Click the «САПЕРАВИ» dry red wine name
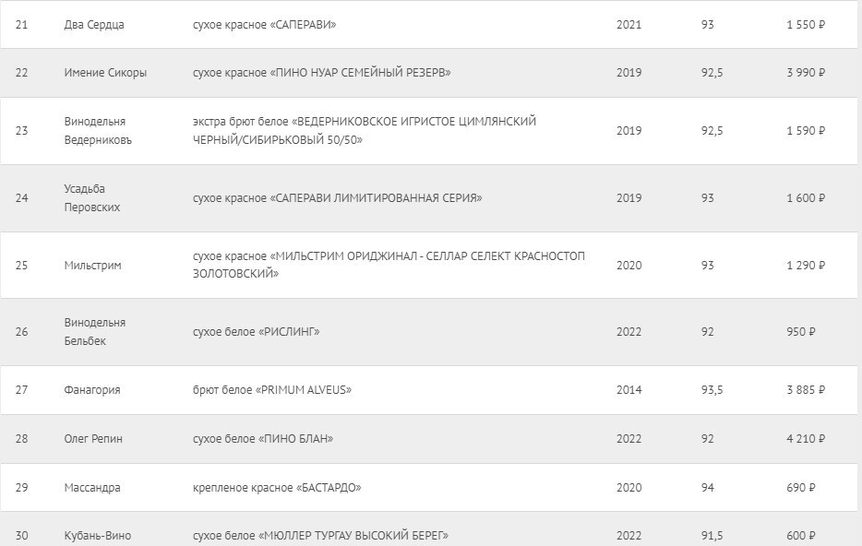Screen dimensions: 862x546 pyautogui.click(x=265, y=25)
